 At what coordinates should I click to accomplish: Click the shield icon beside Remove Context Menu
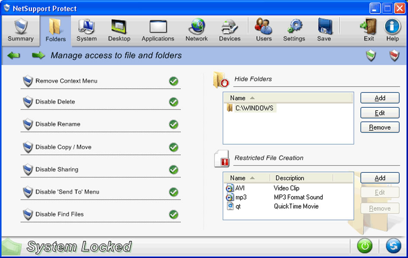point(28,81)
